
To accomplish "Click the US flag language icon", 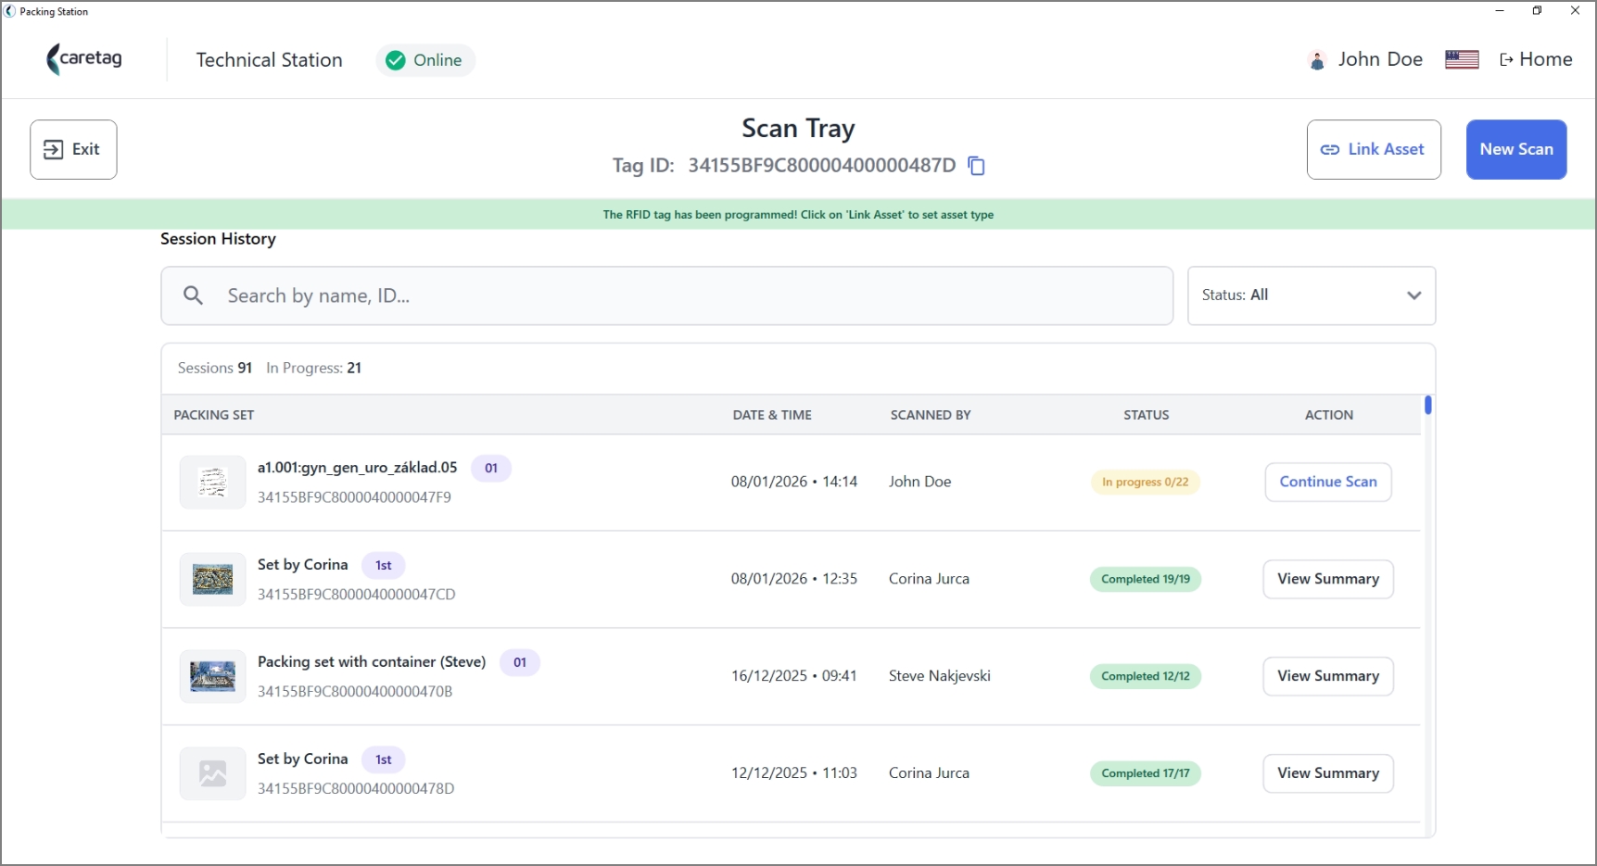I will coord(1462,59).
